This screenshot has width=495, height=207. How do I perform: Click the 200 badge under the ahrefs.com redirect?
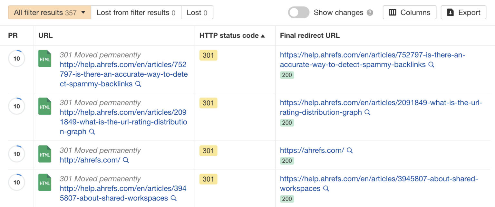[x=287, y=161]
